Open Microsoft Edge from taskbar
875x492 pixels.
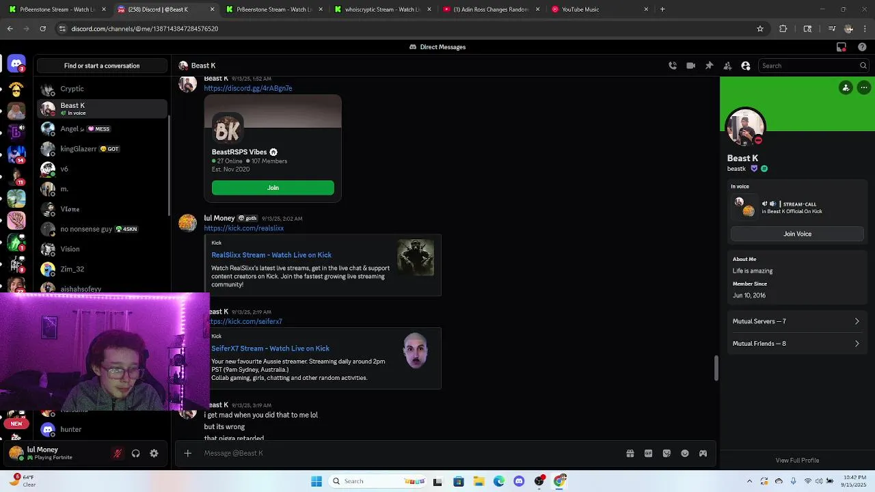[499, 481]
